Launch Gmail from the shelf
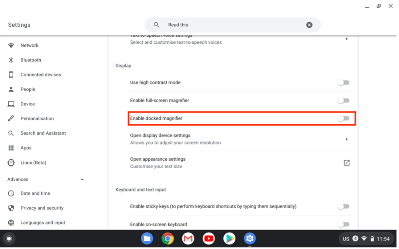This screenshot has width=399, height=249. tap(188, 239)
